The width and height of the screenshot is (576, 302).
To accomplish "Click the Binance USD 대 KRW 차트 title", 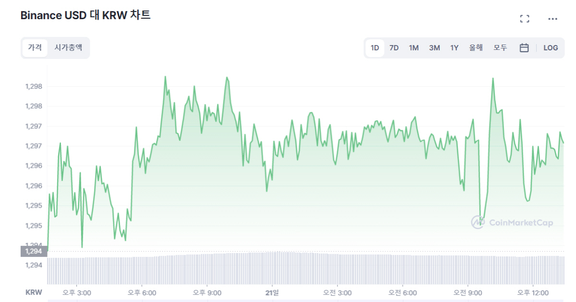I will click(84, 15).
